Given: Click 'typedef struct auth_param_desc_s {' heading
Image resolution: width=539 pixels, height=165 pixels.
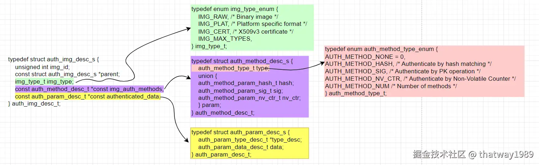Looking at the screenshot, I should [x=241, y=132].
